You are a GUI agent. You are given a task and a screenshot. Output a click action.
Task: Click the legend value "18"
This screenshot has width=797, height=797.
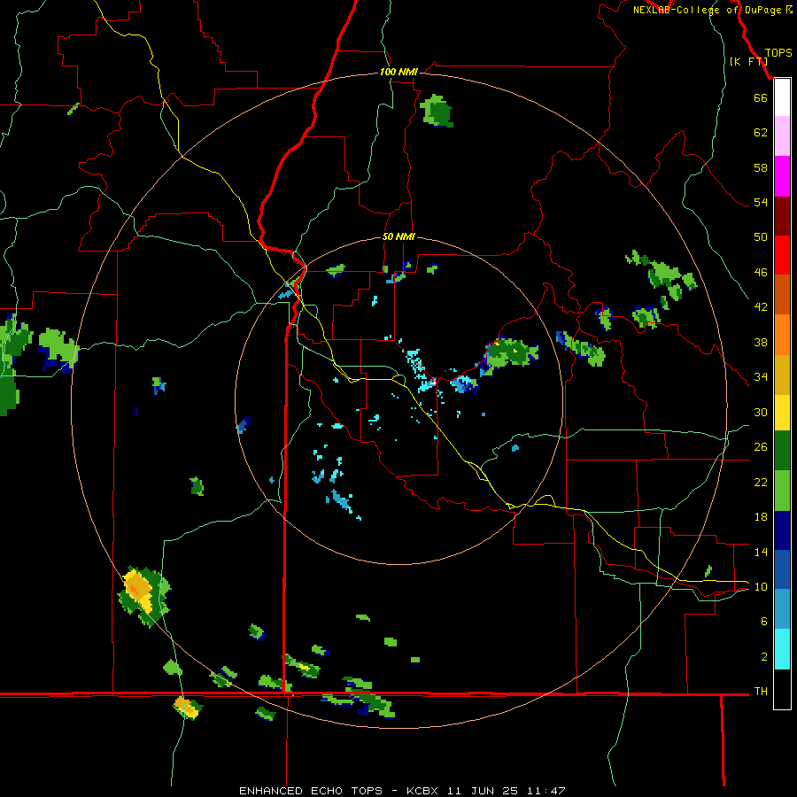[x=761, y=517]
